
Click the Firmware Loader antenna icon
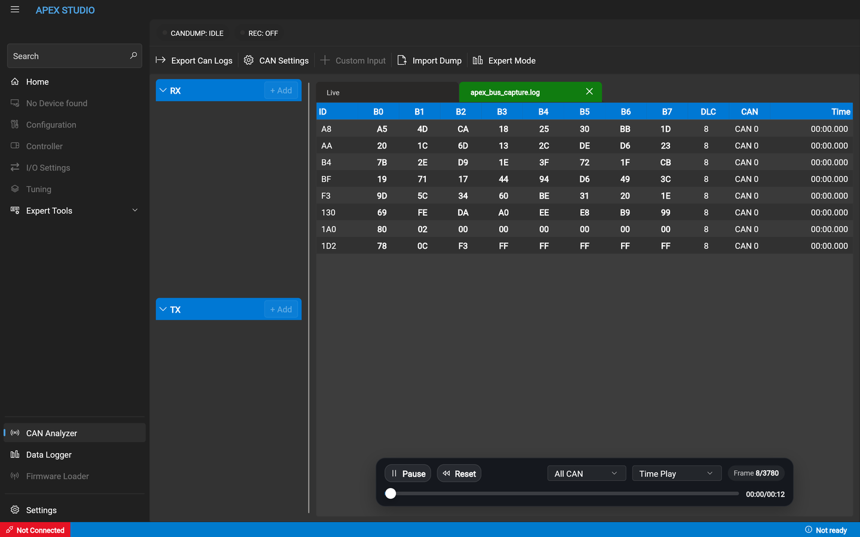15,476
